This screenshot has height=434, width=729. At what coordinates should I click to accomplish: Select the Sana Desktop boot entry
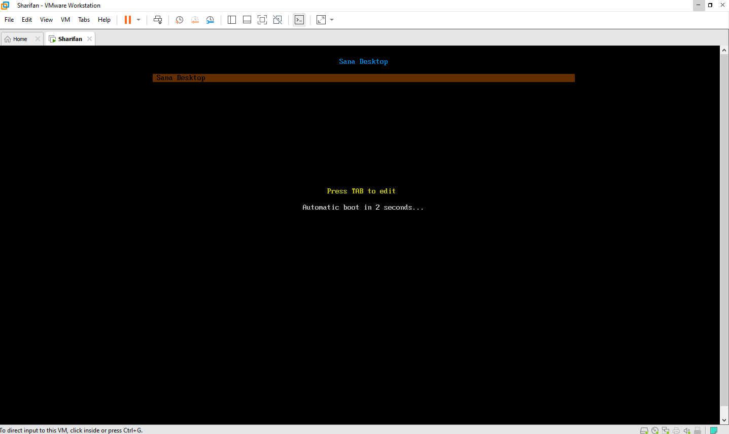pos(363,78)
